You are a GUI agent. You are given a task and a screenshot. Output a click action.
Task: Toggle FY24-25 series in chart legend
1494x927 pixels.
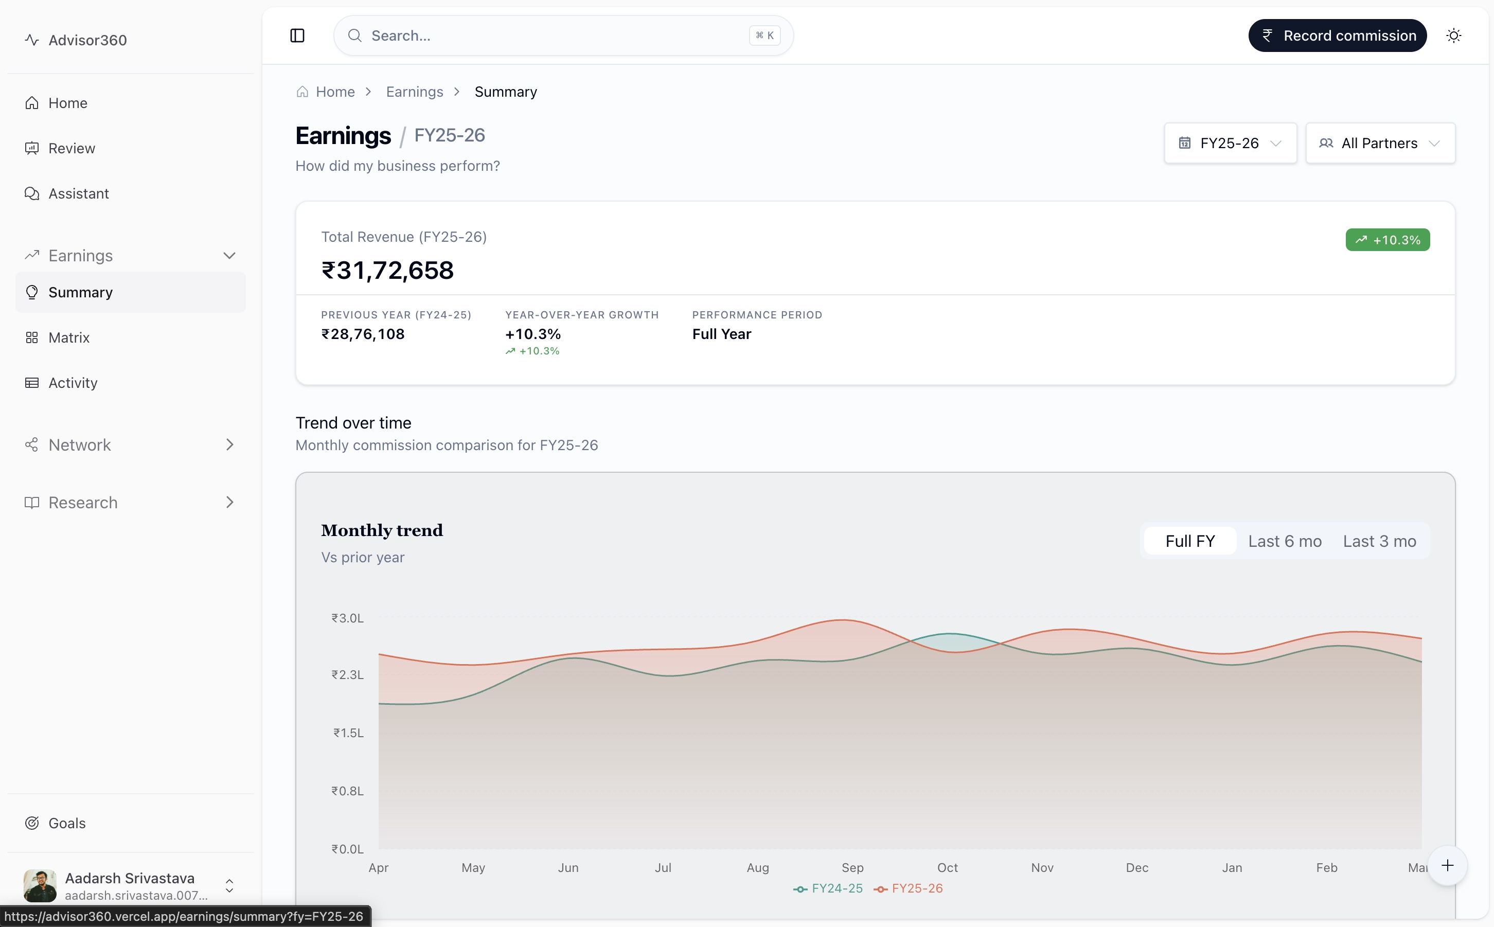828,888
